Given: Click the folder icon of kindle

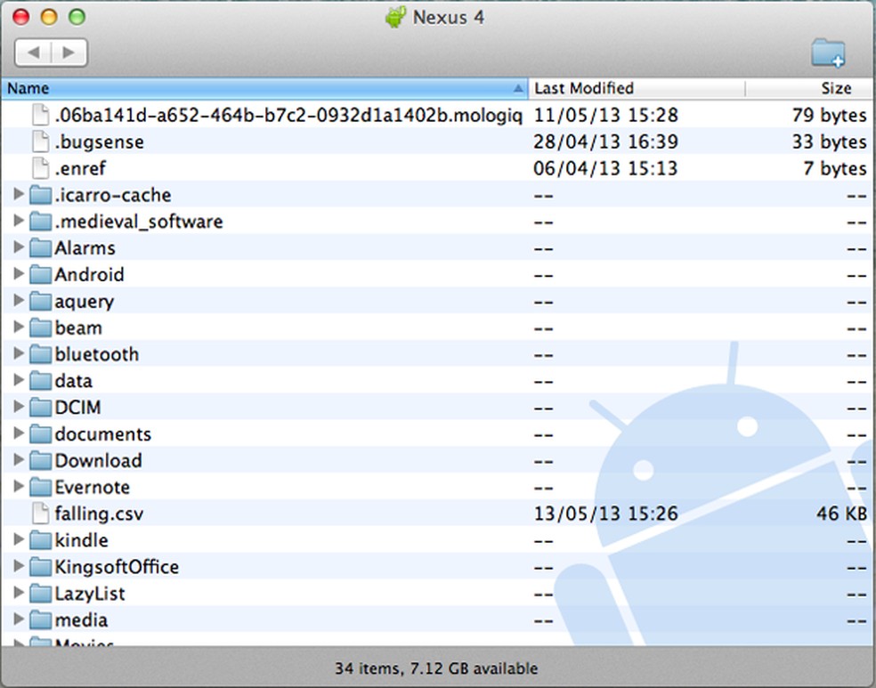Looking at the screenshot, I should pos(40,540).
